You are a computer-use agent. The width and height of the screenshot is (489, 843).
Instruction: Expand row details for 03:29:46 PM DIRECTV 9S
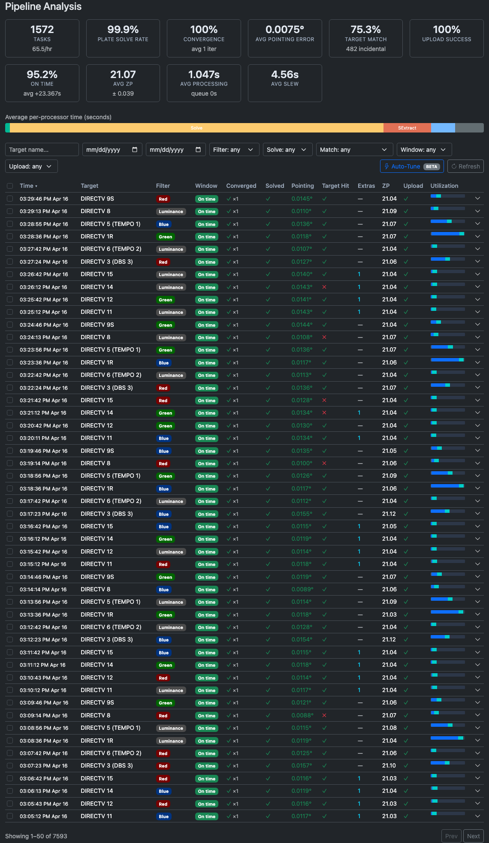[477, 199]
